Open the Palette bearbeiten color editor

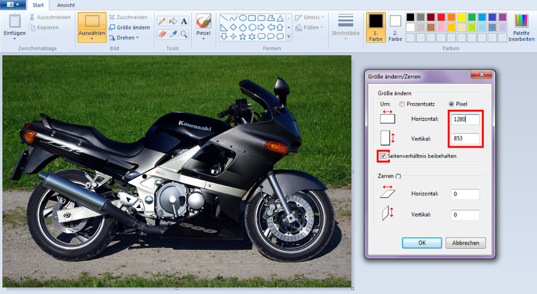[521, 28]
